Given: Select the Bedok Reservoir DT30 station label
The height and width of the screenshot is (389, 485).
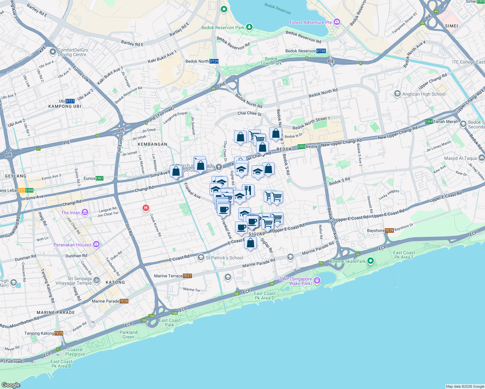Looking at the screenshot, I should (305, 51).
